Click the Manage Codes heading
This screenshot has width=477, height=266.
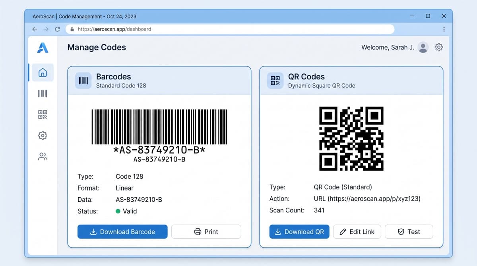coord(97,47)
